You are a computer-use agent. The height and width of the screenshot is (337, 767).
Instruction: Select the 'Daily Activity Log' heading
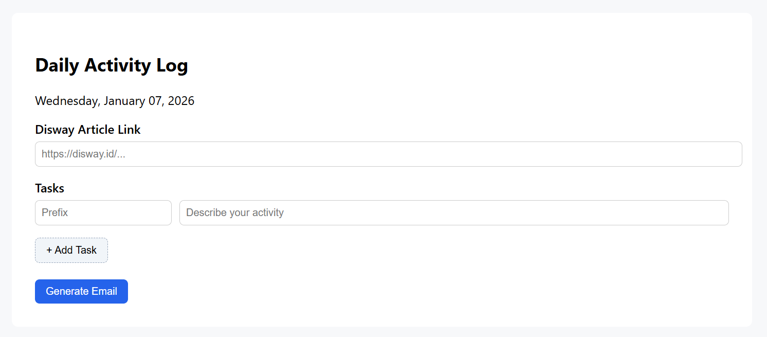[x=112, y=65]
